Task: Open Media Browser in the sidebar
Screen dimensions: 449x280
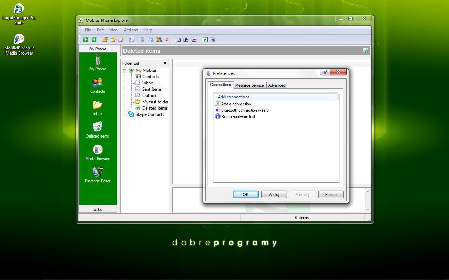Action: [98, 153]
